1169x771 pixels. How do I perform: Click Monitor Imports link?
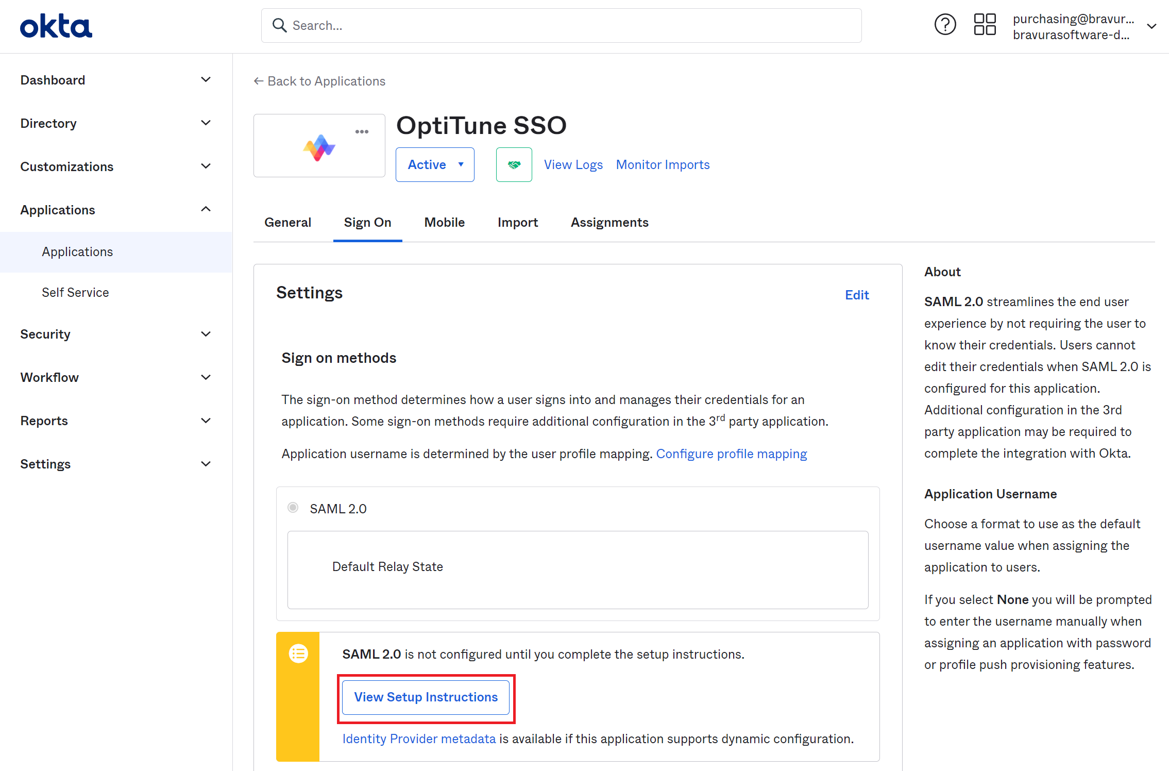click(x=663, y=164)
